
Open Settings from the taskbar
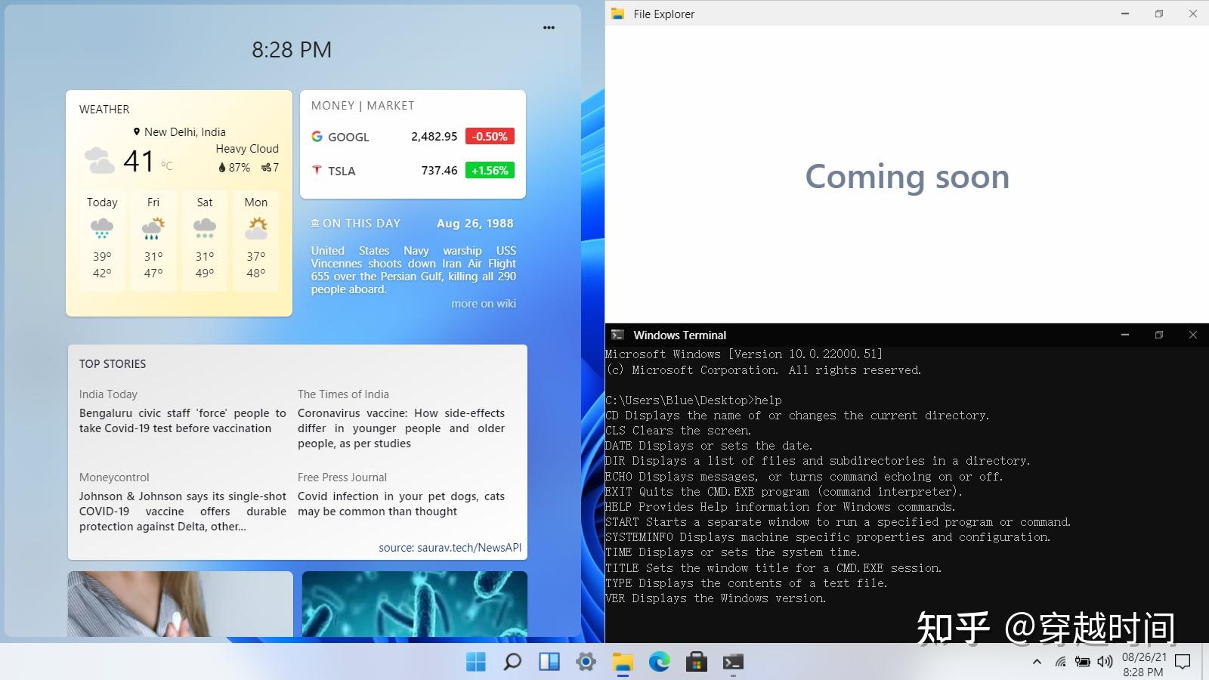[586, 662]
